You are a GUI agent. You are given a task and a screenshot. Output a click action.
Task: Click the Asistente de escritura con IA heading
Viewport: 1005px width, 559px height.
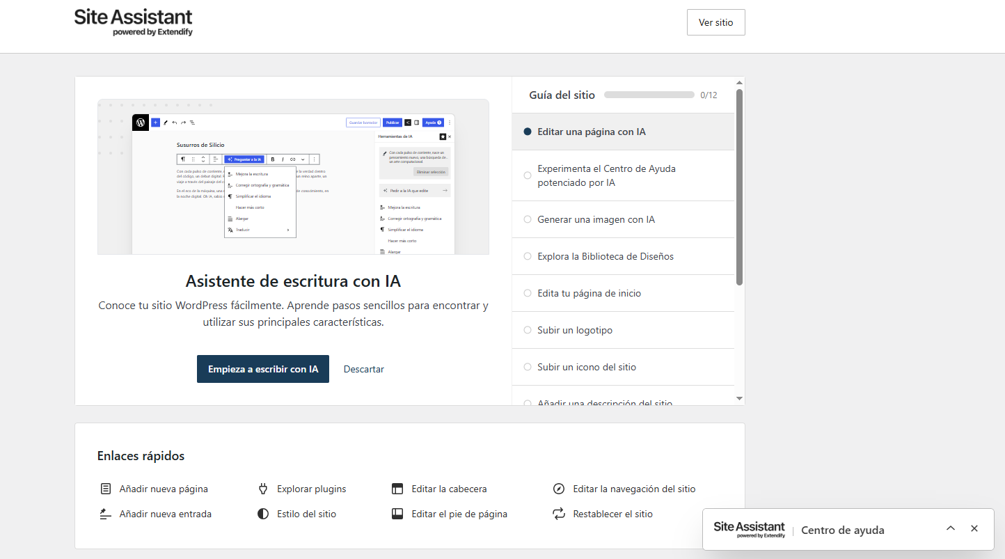[x=293, y=281]
